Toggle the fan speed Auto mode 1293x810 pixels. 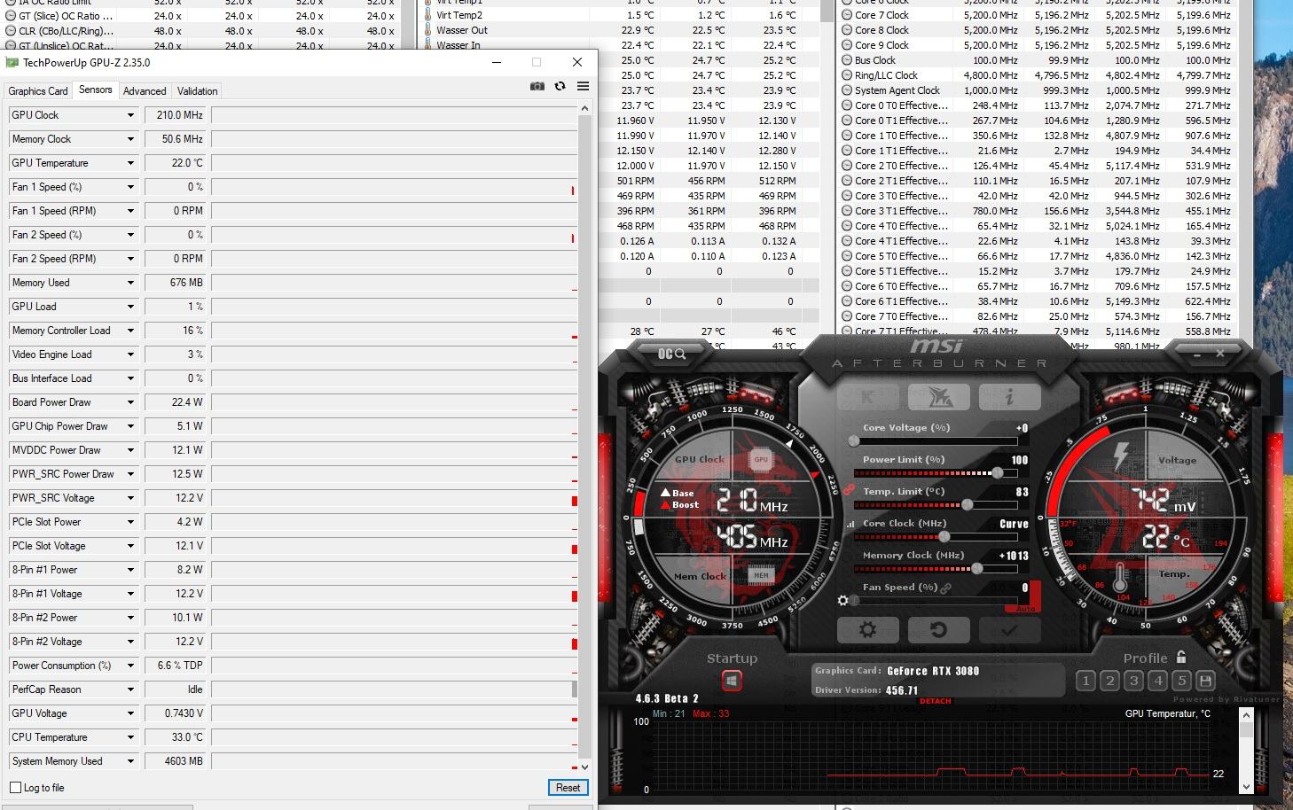1024,609
